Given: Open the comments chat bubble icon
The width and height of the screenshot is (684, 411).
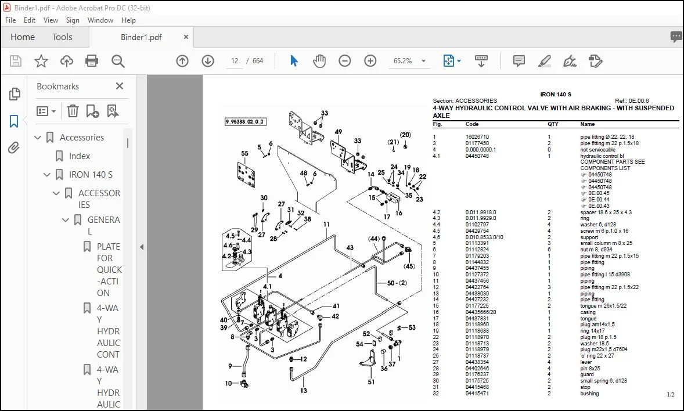Looking at the screenshot, I should coord(676,37).
